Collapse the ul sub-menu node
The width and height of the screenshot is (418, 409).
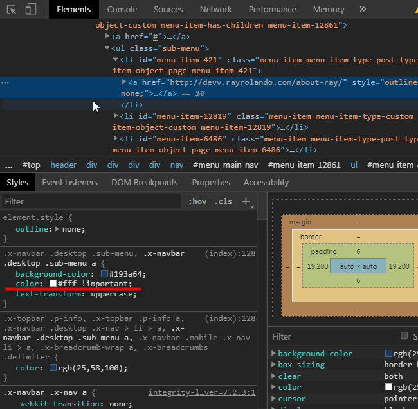(107, 48)
